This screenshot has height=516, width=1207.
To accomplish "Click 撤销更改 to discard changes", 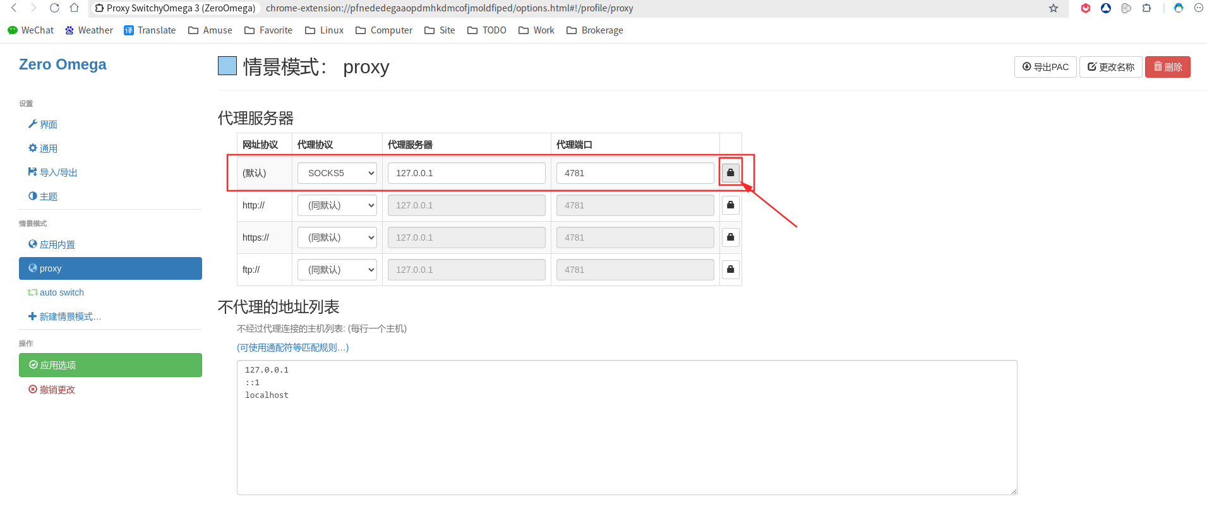I will [x=52, y=390].
